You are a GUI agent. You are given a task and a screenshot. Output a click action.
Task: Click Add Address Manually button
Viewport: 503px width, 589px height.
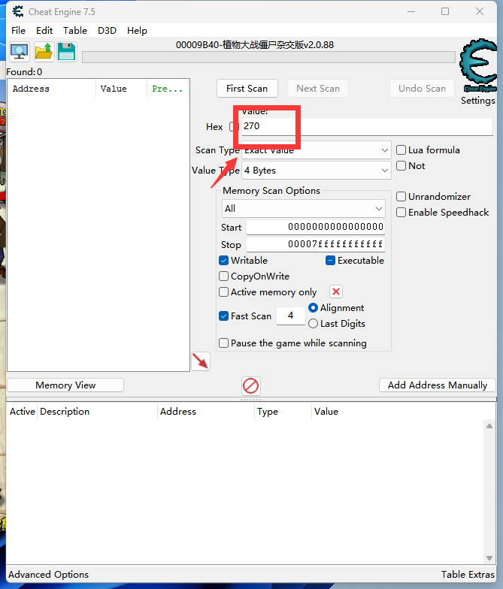click(438, 385)
